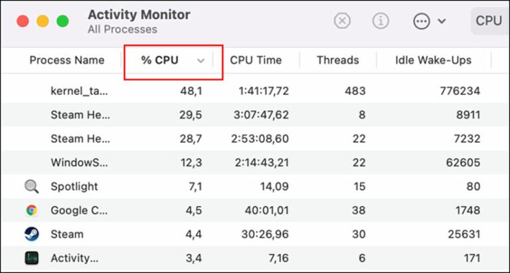Screen dimensions: 510x273
Task: Toggle sort arrow in % CPU column
Action: click(x=201, y=61)
